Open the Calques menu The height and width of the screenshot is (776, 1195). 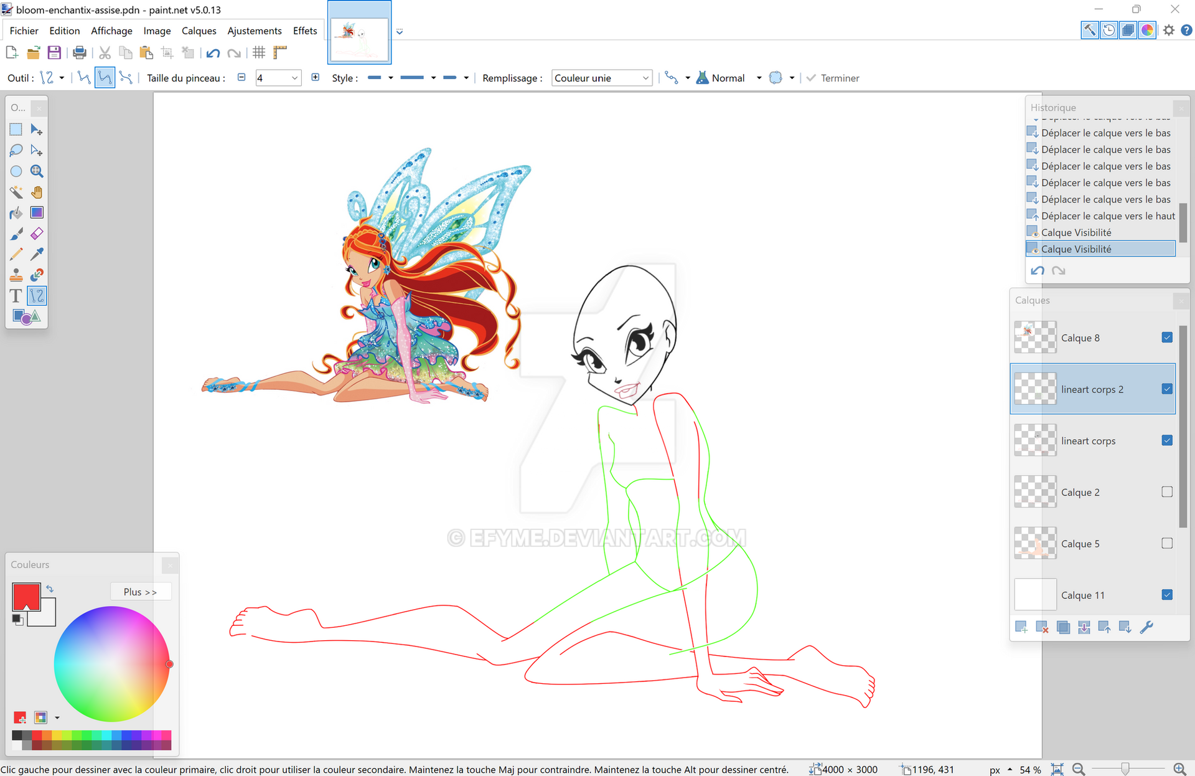[x=199, y=31]
